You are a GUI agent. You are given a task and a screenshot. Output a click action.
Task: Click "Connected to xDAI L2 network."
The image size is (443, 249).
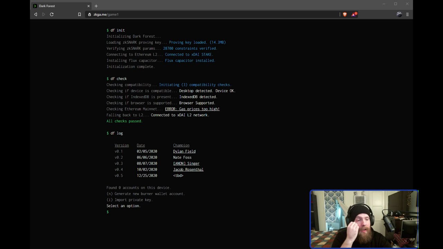point(180,115)
